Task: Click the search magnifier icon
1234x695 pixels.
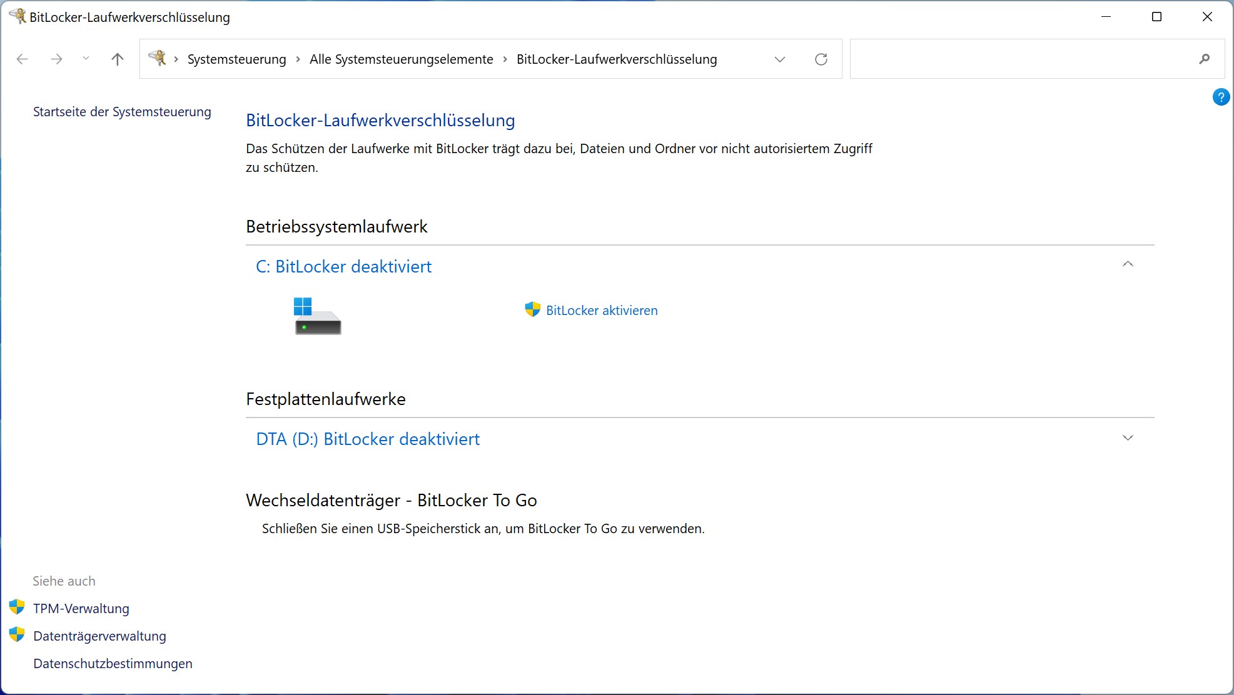Action: coord(1204,59)
